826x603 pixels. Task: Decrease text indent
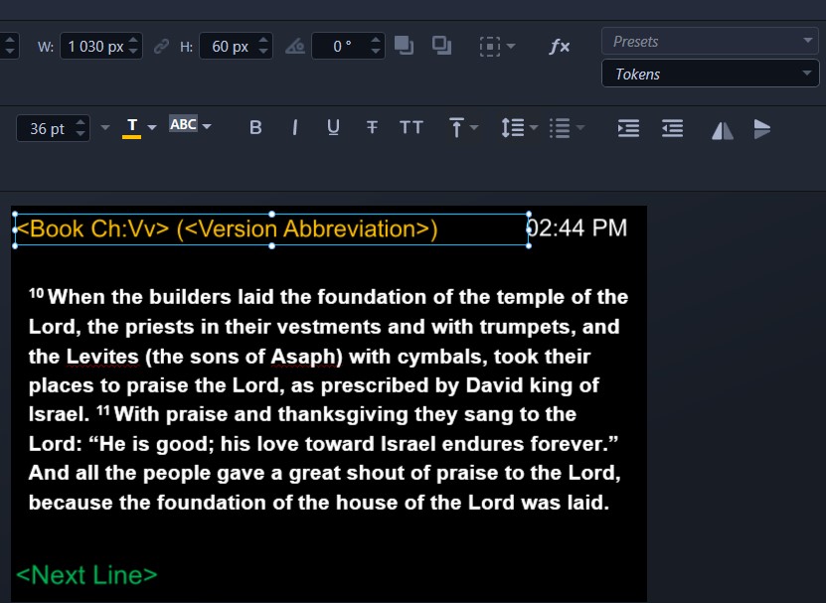click(x=673, y=128)
